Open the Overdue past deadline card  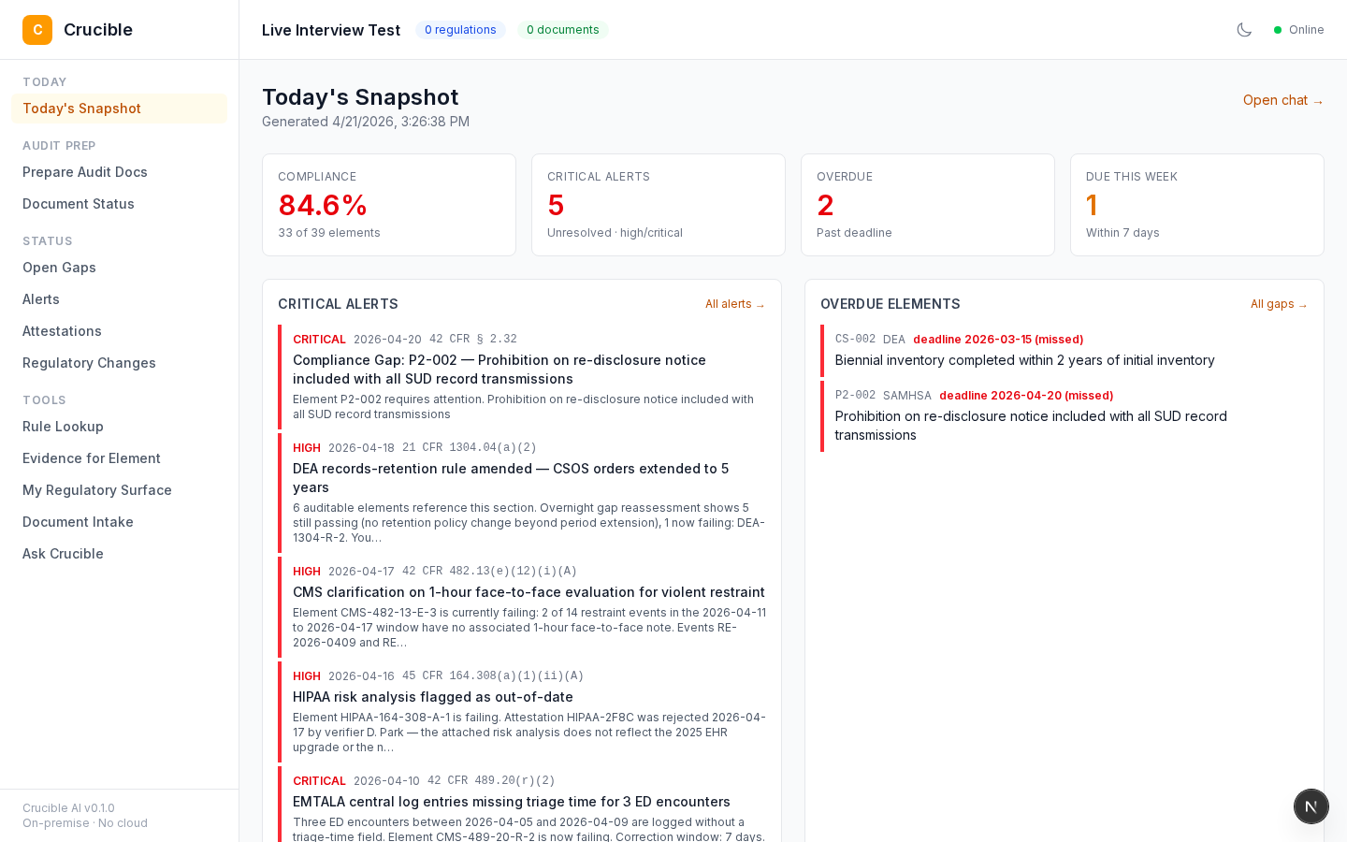pyautogui.click(x=928, y=205)
